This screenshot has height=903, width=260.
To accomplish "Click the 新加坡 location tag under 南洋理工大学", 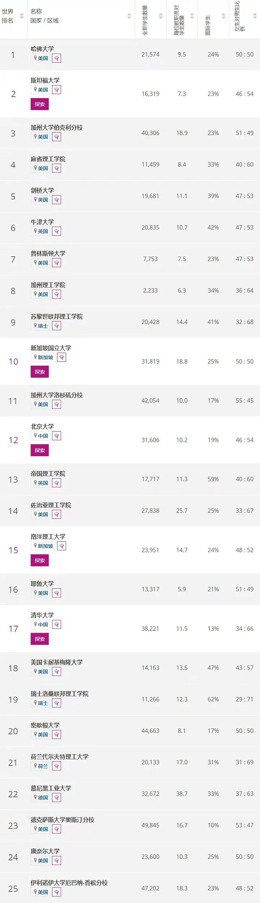I will point(43,546).
